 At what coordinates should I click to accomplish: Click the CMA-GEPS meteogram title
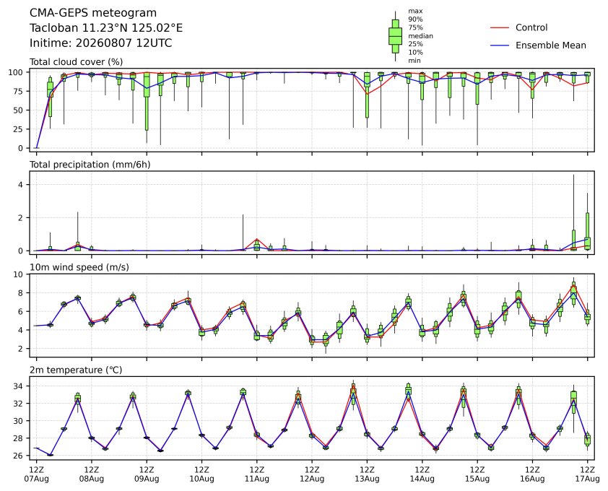pos(93,13)
